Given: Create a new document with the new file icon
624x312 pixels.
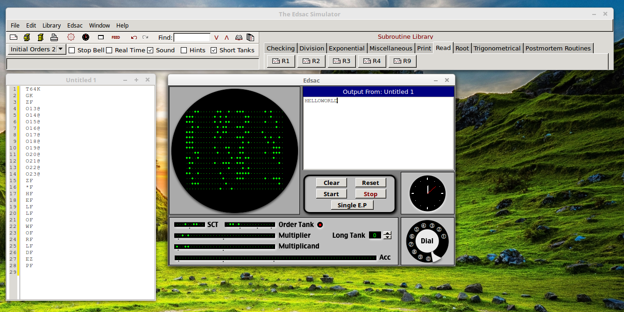Looking at the screenshot, I should coord(13,37).
